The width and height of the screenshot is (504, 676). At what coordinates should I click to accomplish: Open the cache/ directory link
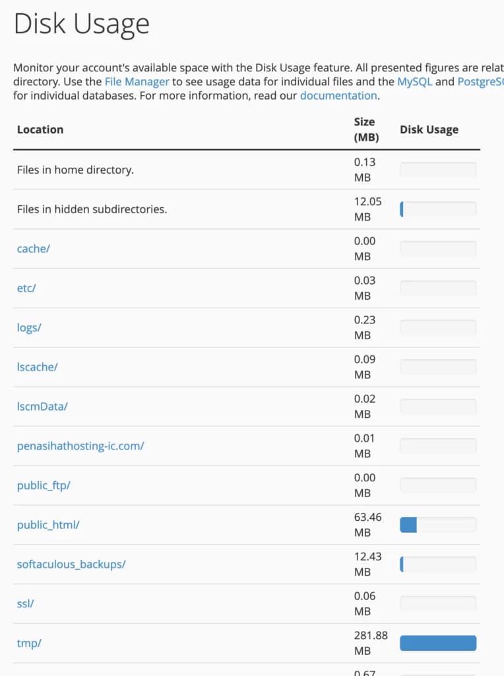32,249
